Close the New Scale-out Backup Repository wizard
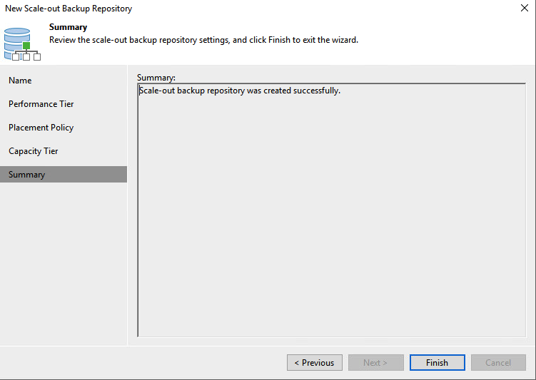 point(525,8)
